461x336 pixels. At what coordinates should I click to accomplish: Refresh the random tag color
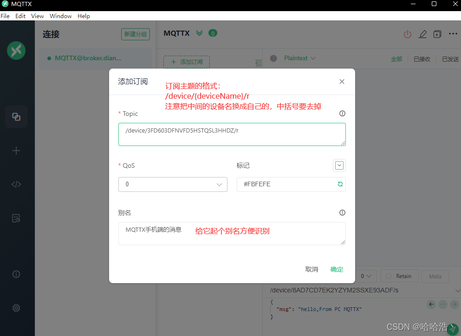tap(340, 184)
